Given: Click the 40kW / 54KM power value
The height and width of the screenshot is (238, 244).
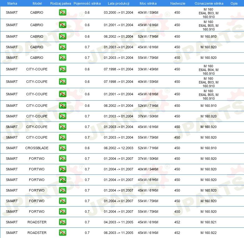Looking at the screenshot, I should 148,169.
